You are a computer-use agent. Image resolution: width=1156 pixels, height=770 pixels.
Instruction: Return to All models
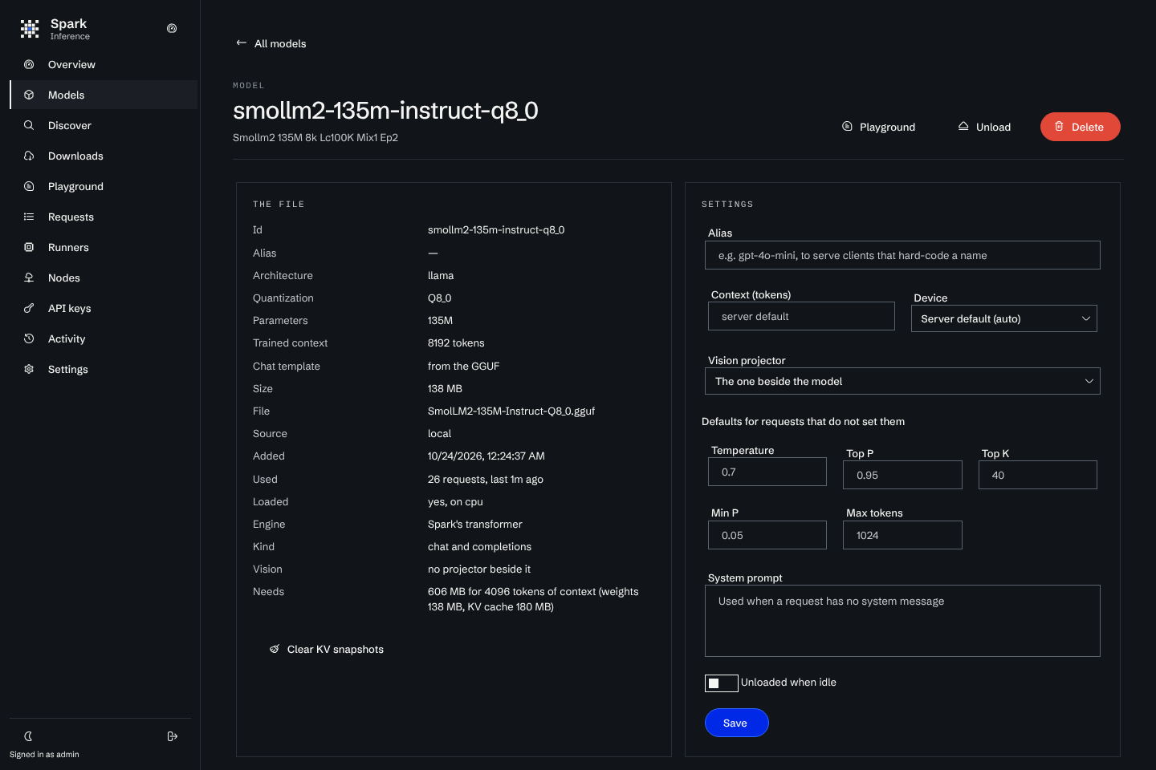click(271, 43)
